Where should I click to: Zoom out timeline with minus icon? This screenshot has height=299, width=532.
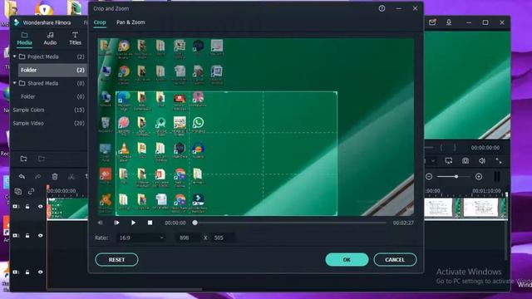(x=429, y=177)
